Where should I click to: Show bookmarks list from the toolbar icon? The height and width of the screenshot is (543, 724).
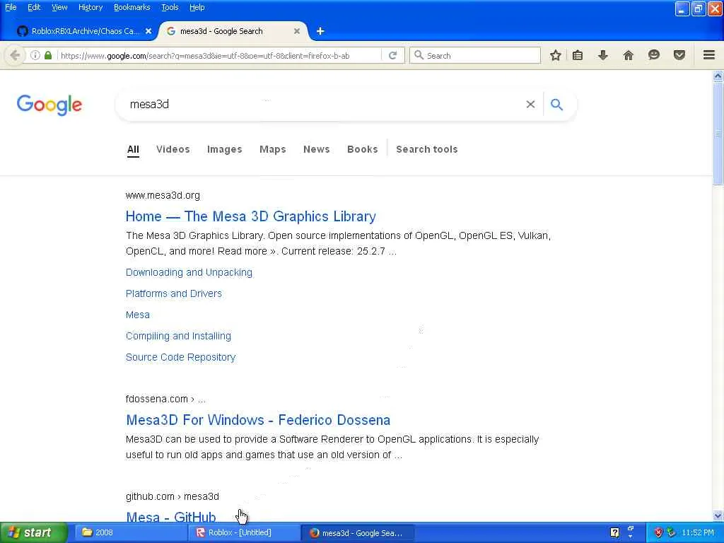(577, 55)
